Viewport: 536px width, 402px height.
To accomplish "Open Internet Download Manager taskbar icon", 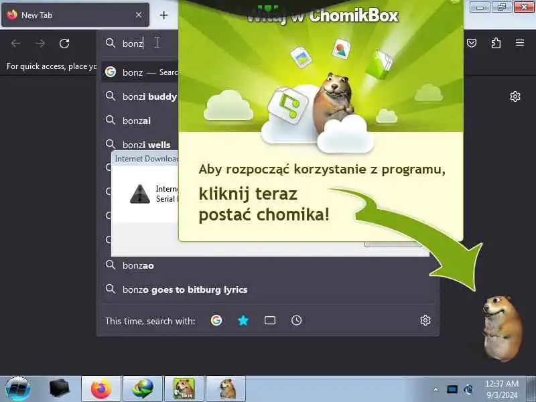I will point(143,389).
